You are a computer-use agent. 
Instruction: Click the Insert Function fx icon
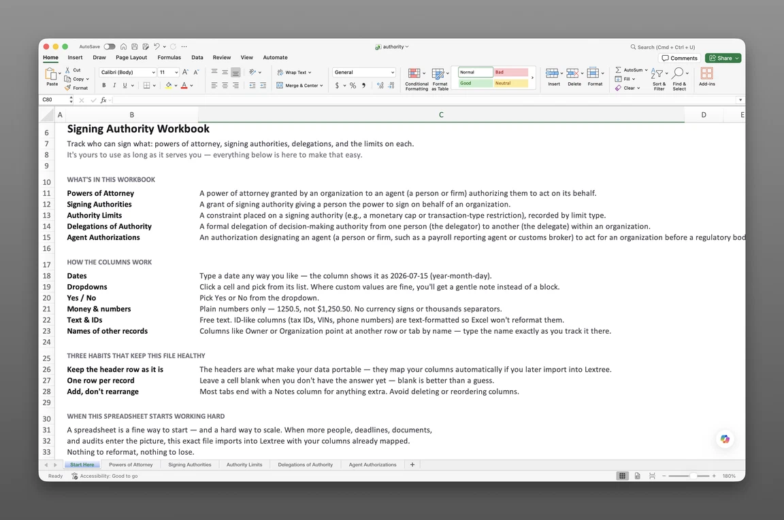(x=103, y=101)
